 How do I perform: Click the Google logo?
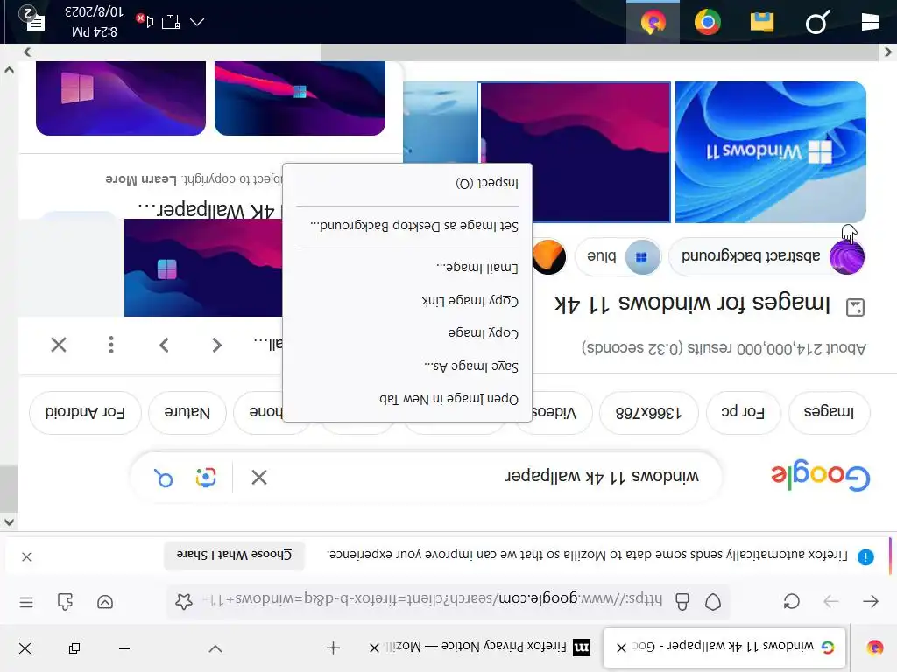[820, 475]
